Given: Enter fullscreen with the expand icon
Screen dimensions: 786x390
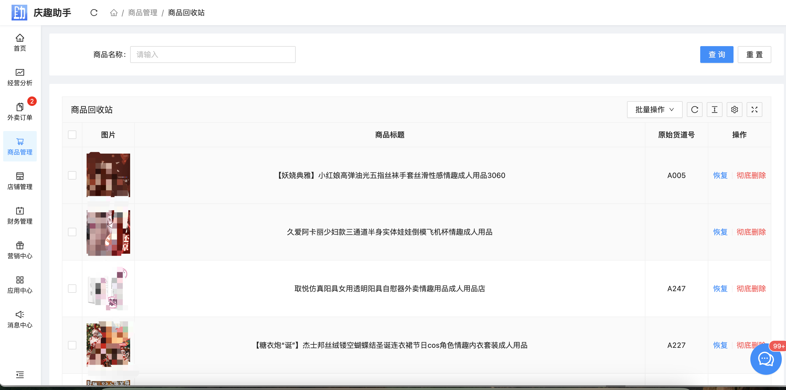Looking at the screenshot, I should click(x=754, y=110).
